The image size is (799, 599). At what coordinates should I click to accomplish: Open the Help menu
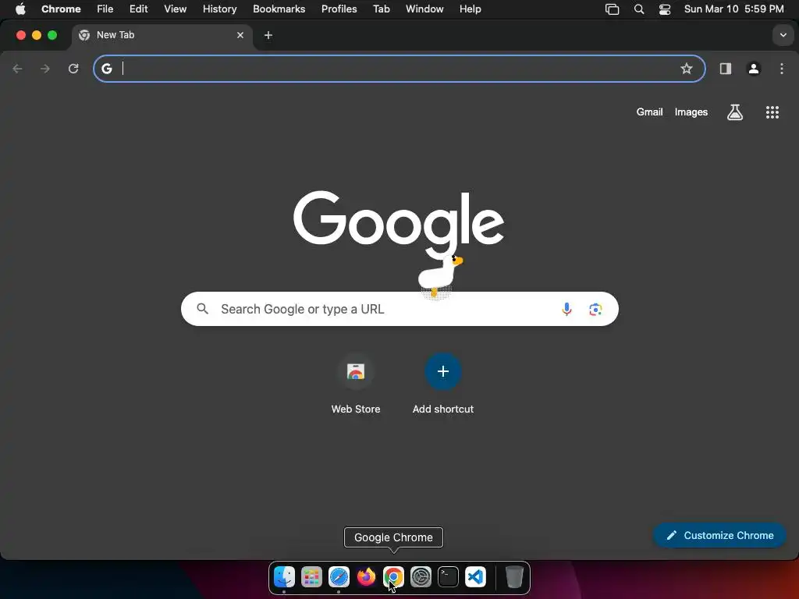[470, 9]
